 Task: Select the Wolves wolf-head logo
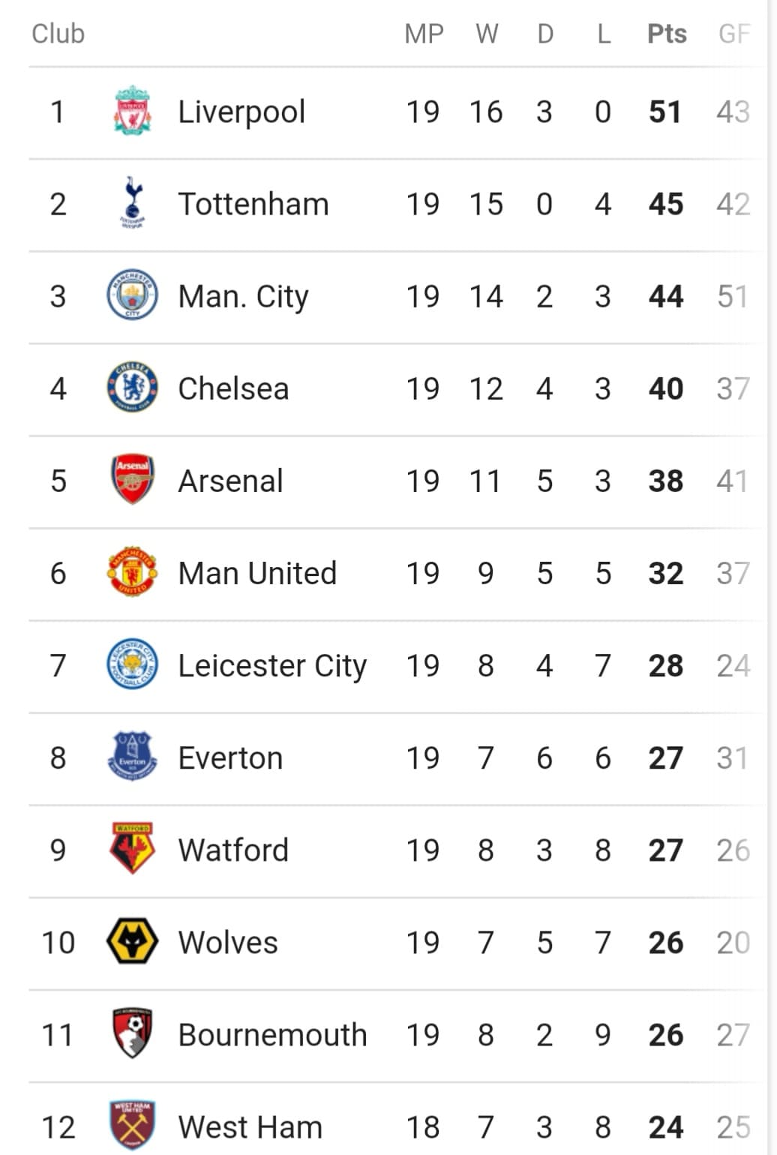[x=133, y=941]
